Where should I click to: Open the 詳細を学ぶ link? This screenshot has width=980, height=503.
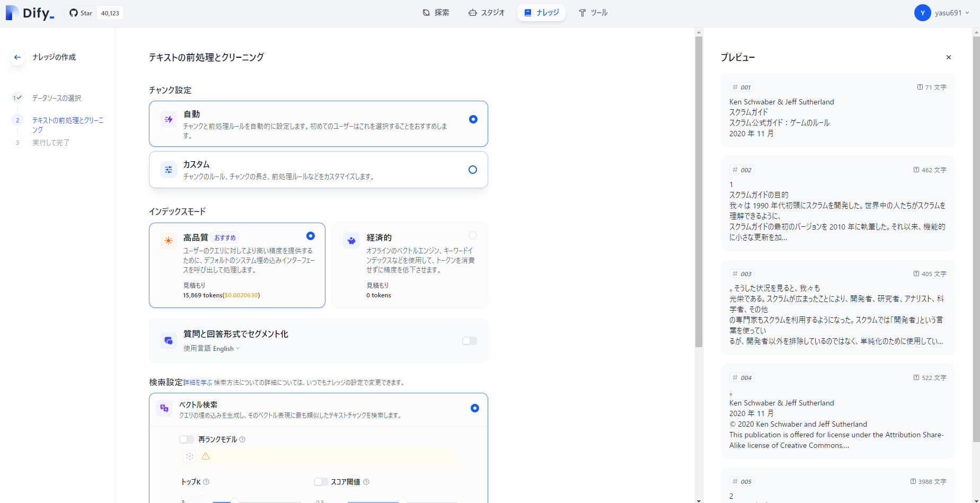[198, 382]
